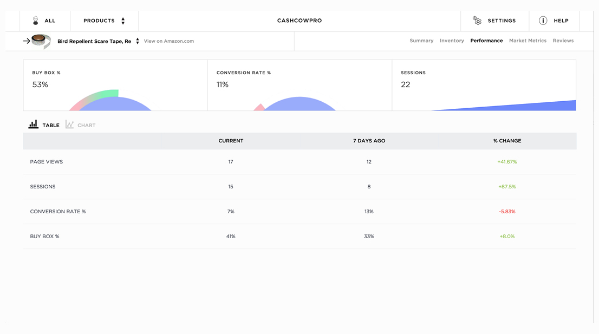Select the Performance tab

click(486, 41)
